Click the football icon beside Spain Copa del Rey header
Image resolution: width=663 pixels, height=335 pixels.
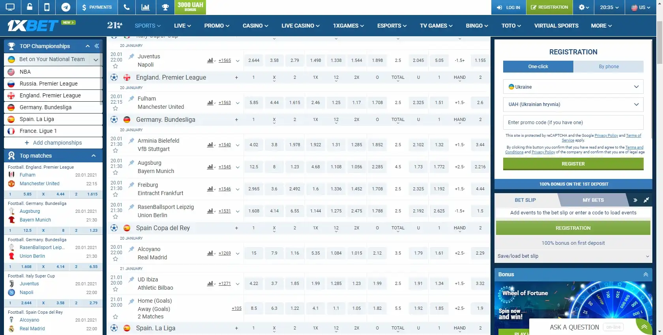coord(114,228)
